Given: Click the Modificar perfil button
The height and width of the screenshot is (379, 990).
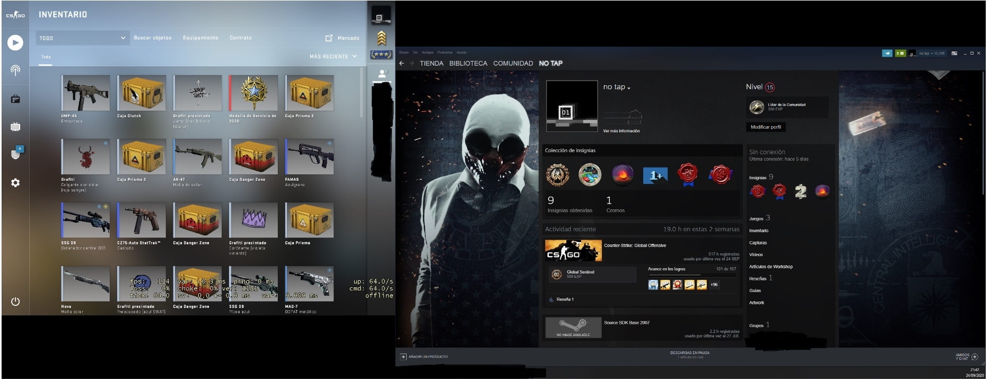Looking at the screenshot, I should [766, 127].
